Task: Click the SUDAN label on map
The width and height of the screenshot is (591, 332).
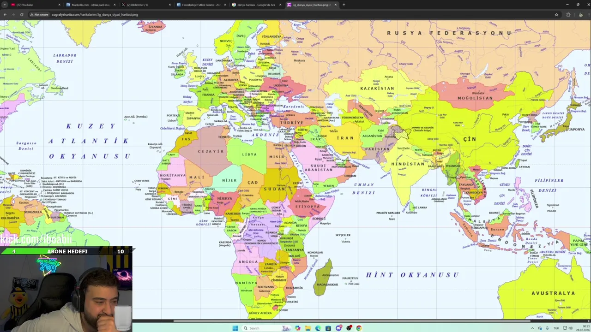Action: pos(275,189)
